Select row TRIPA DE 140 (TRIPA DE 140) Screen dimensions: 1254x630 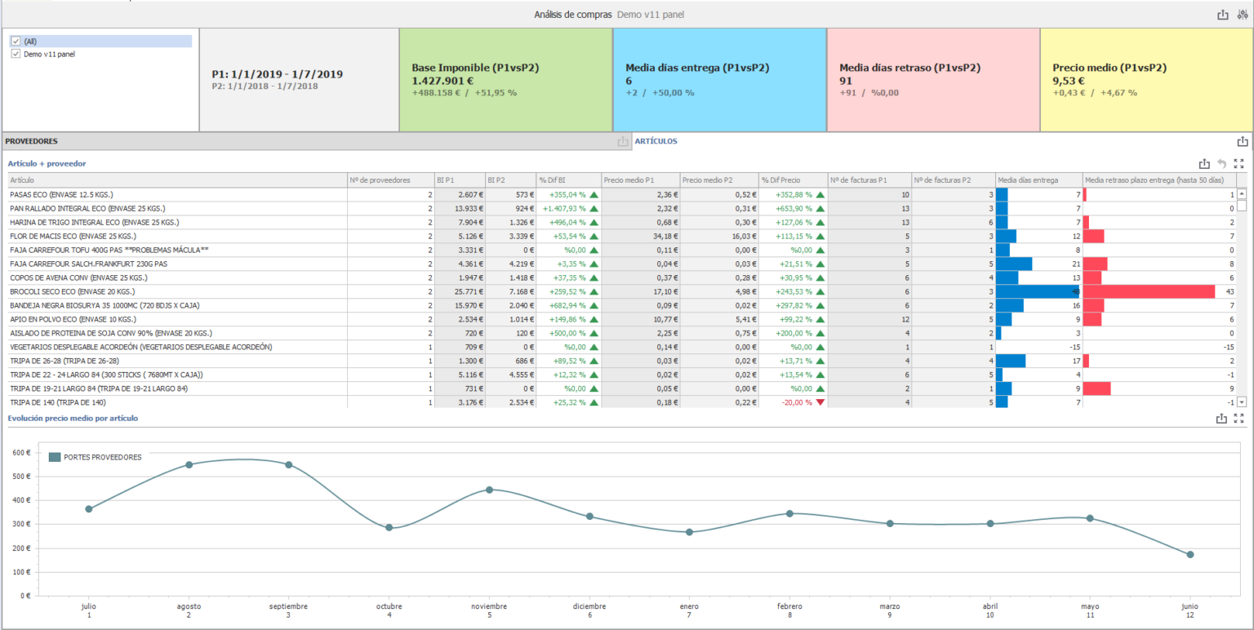[x=622, y=402]
